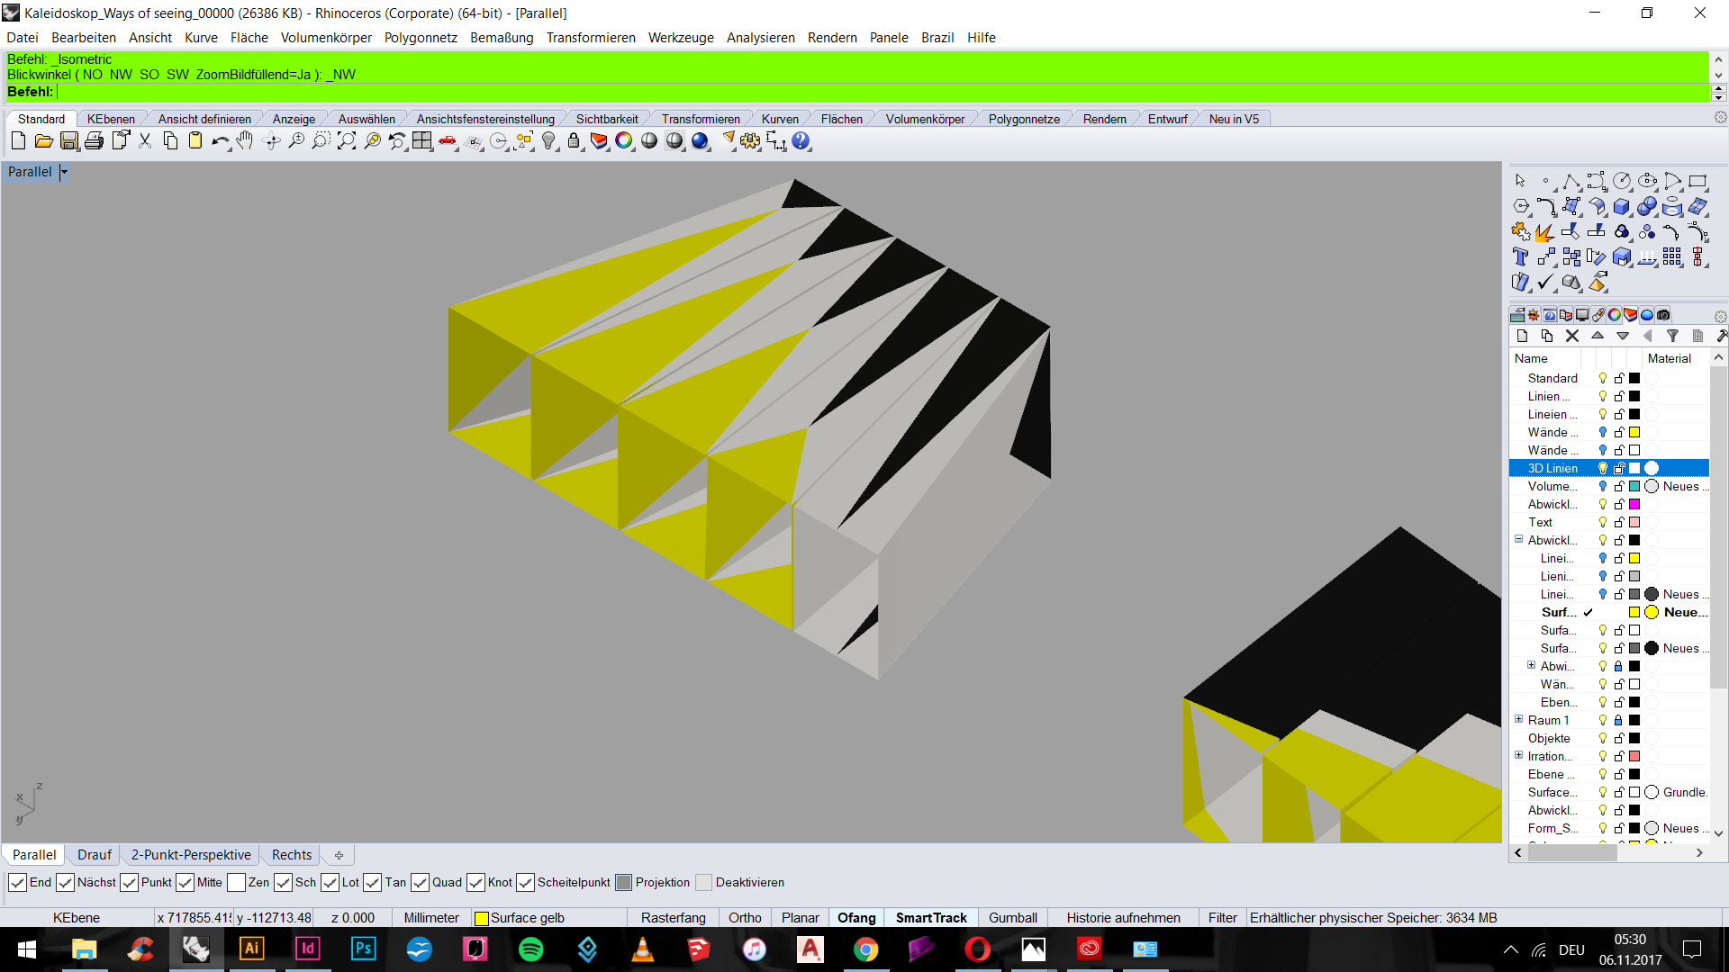
Task: Click the layer filter funnel icon
Action: coord(1672,336)
